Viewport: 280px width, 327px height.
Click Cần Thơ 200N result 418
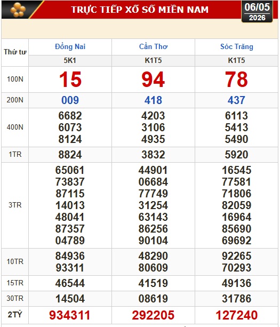coord(153,100)
